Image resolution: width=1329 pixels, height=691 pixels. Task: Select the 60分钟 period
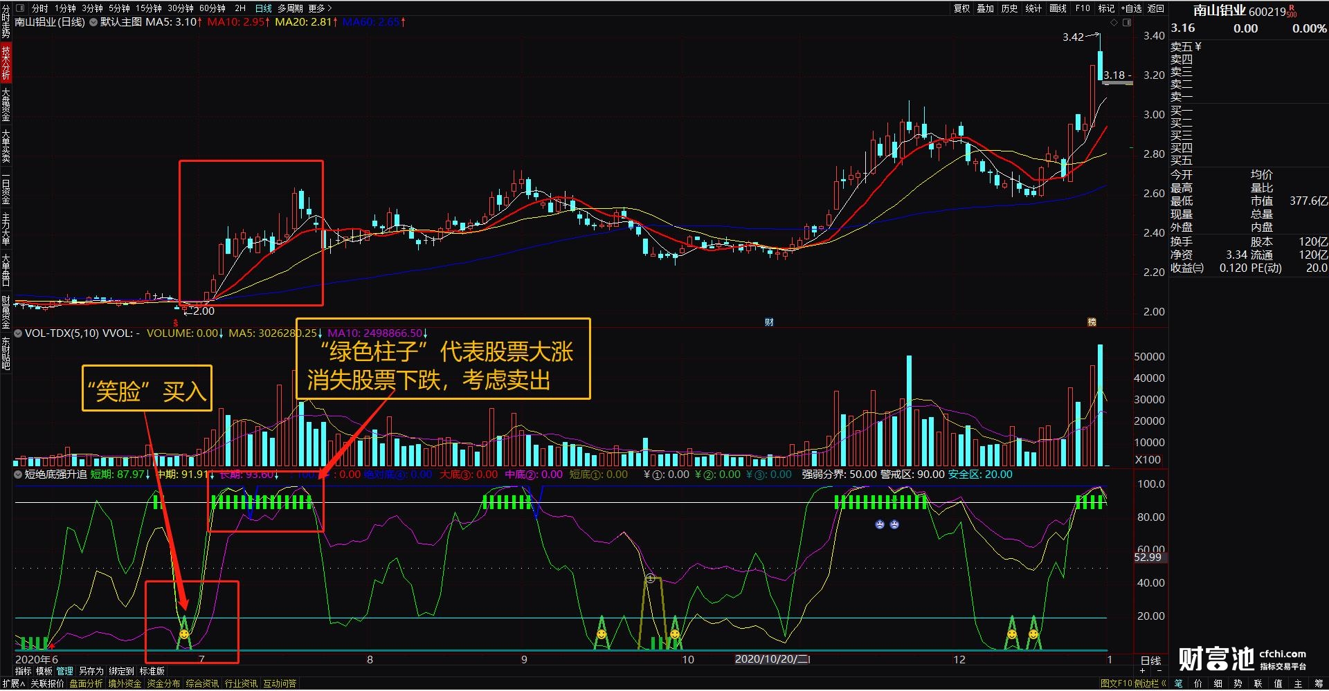213,8
